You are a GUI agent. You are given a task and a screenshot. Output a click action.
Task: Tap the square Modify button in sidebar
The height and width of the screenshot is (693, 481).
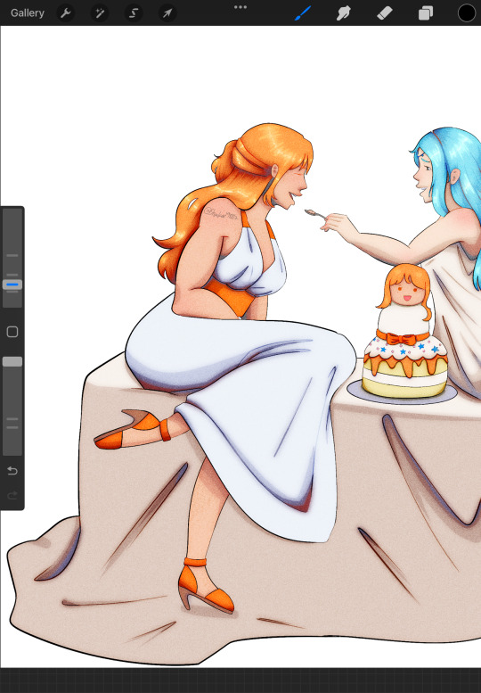click(12, 332)
